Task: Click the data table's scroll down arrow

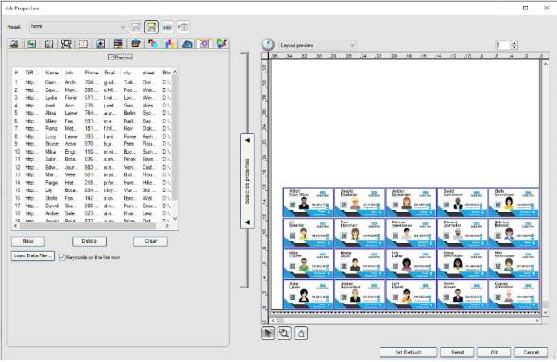Action: pos(175,219)
